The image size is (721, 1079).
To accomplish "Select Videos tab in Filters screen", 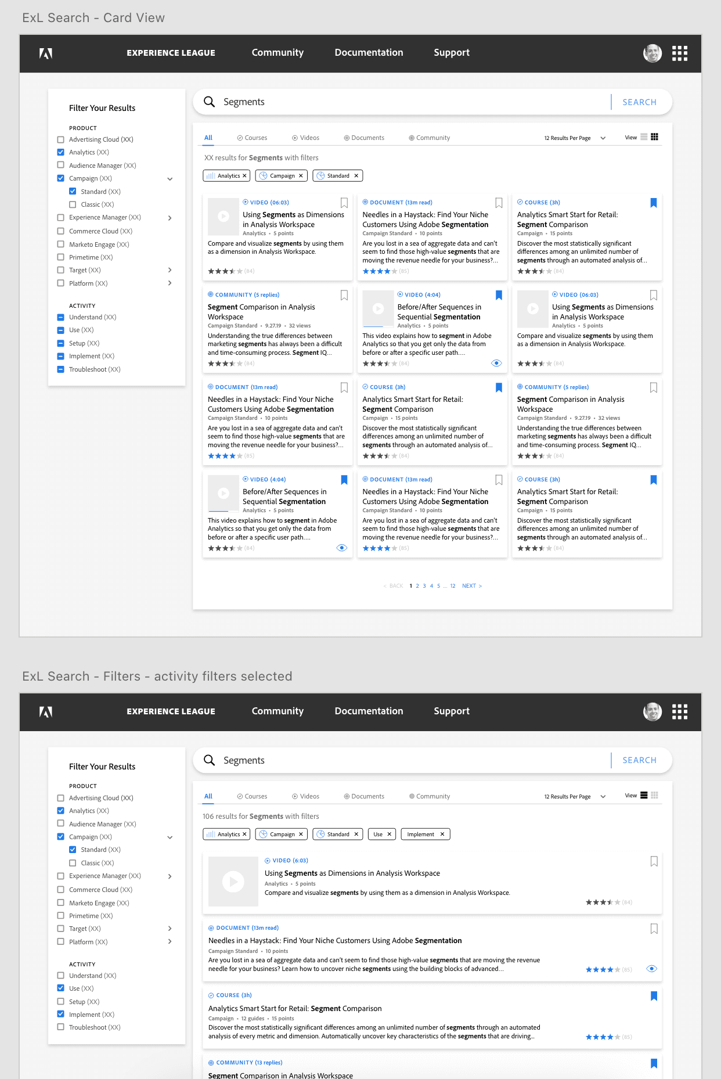I will point(306,796).
